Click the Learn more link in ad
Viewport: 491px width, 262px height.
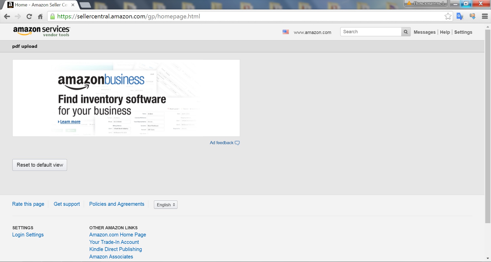pyautogui.click(x=70, y=122)
